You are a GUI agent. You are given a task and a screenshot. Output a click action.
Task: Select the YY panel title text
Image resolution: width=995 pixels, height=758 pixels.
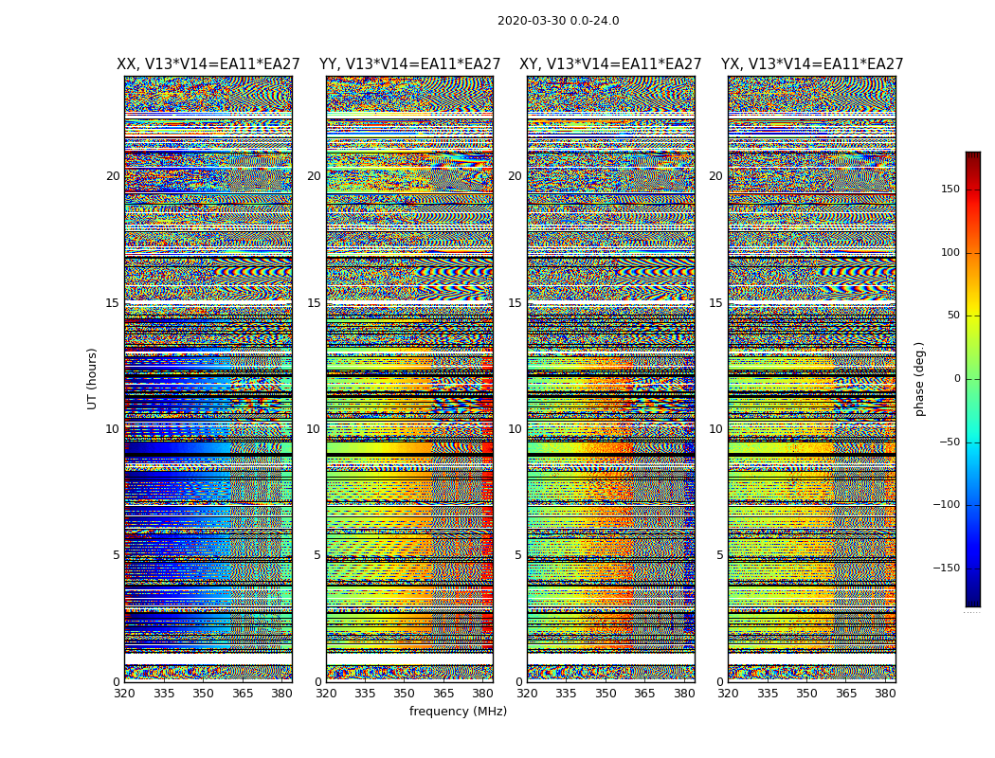click(x=410, y=64)
